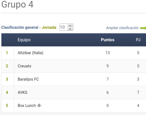Click the Puntos column header
The width and height of the screenshot is (146, 115).
click(107, 40)
